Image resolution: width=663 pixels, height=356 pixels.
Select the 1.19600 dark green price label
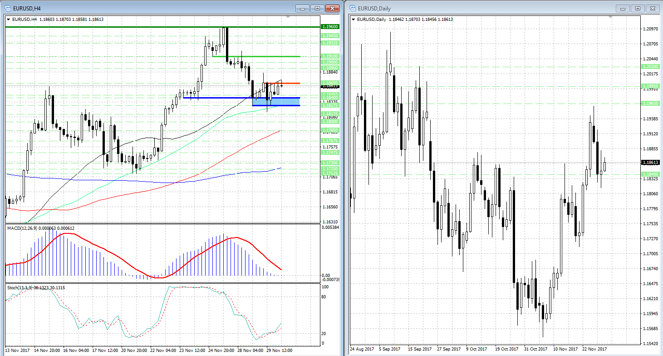pos(330,27)
